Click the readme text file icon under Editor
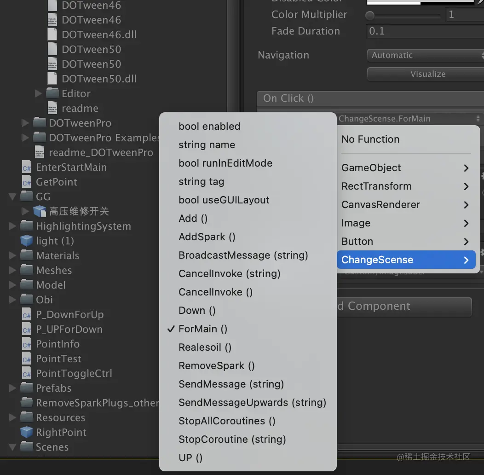This screenshot has height=475, width=484. tap(52, 108)
